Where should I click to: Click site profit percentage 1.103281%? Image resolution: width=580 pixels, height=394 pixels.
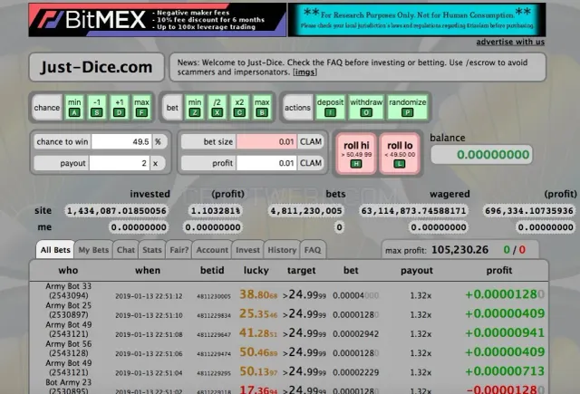215,211
